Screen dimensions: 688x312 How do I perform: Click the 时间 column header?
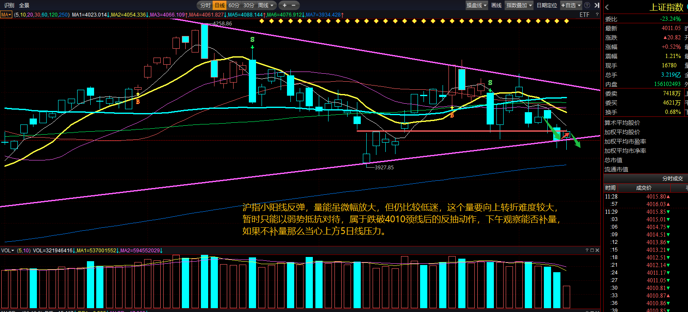click(610, 188)
